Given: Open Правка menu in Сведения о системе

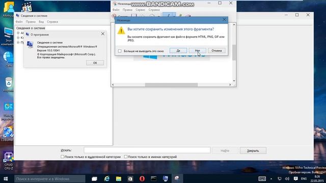Looking at the screenshot, I should click(x=31, y=21).
